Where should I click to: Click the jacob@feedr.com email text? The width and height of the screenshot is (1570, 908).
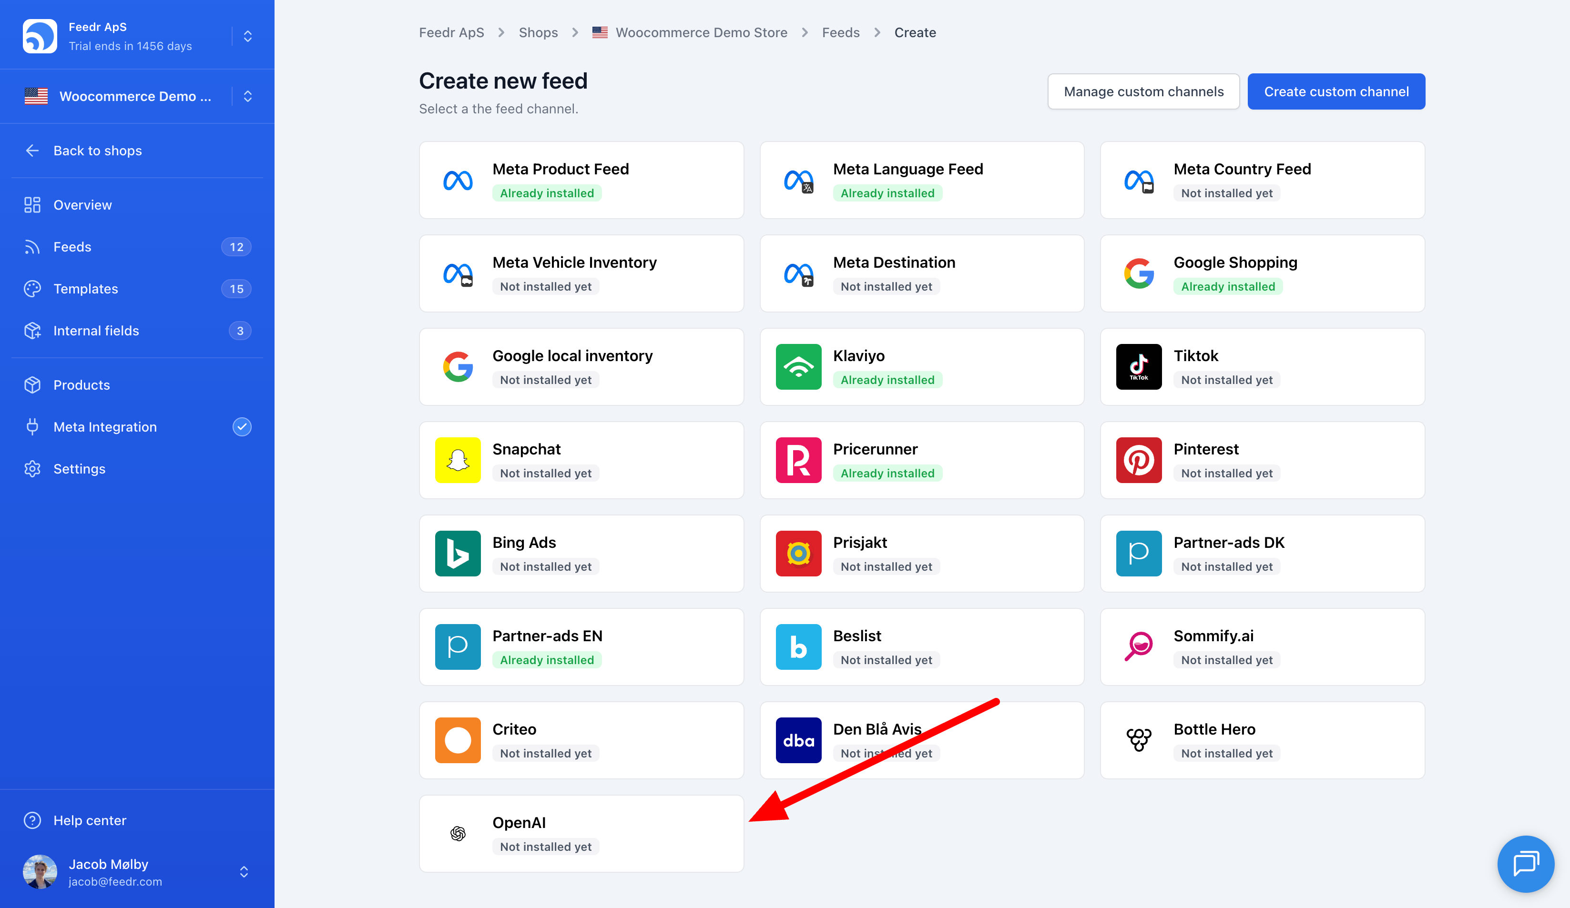115,881
